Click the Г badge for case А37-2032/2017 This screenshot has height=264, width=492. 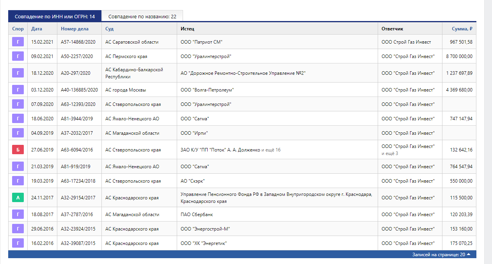(18, 133)
